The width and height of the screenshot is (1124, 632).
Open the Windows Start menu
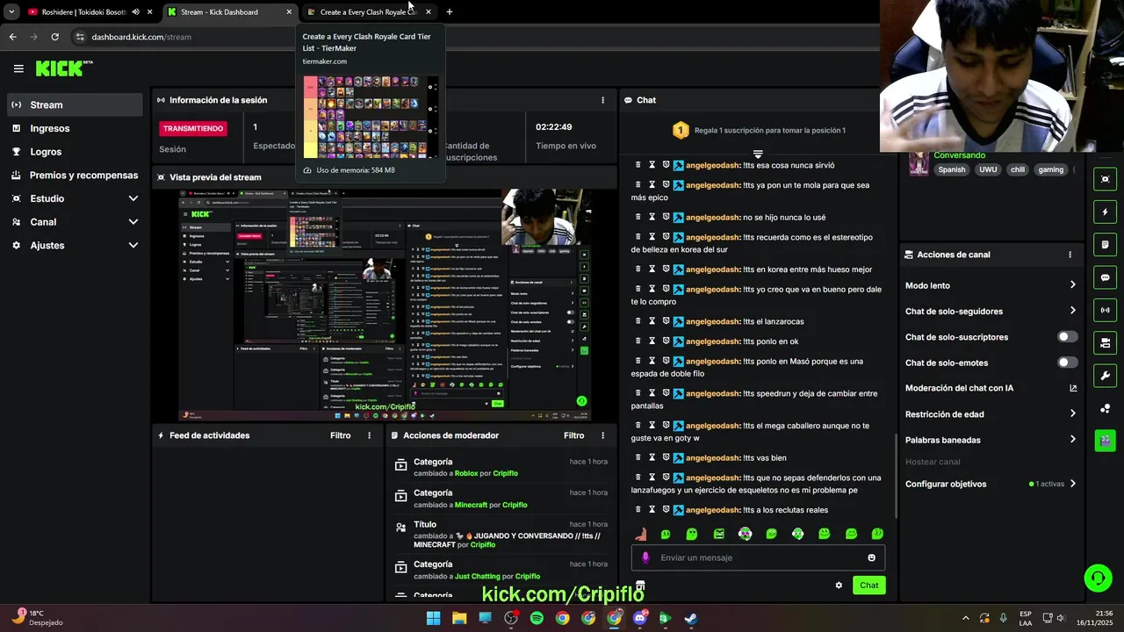click(433, 618)
